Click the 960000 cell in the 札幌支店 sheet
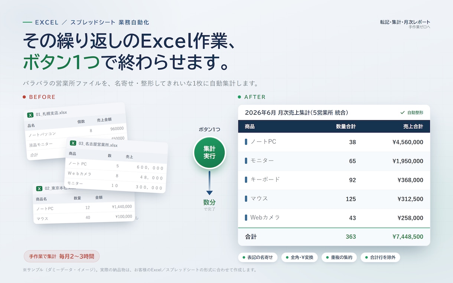This screenshot has width=453, height=283. (x=117, y=128)
